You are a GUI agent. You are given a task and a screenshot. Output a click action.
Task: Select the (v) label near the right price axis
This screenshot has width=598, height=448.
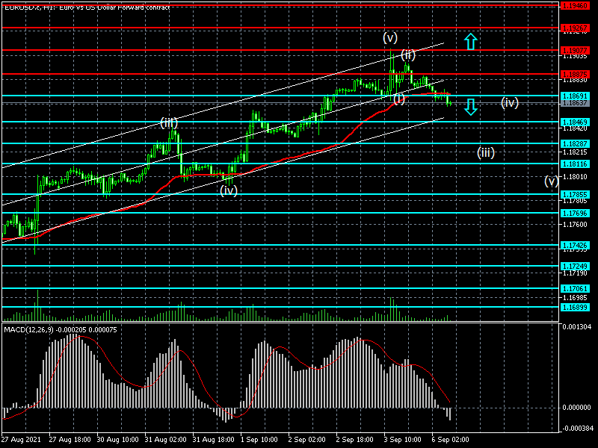pos(551,181)
